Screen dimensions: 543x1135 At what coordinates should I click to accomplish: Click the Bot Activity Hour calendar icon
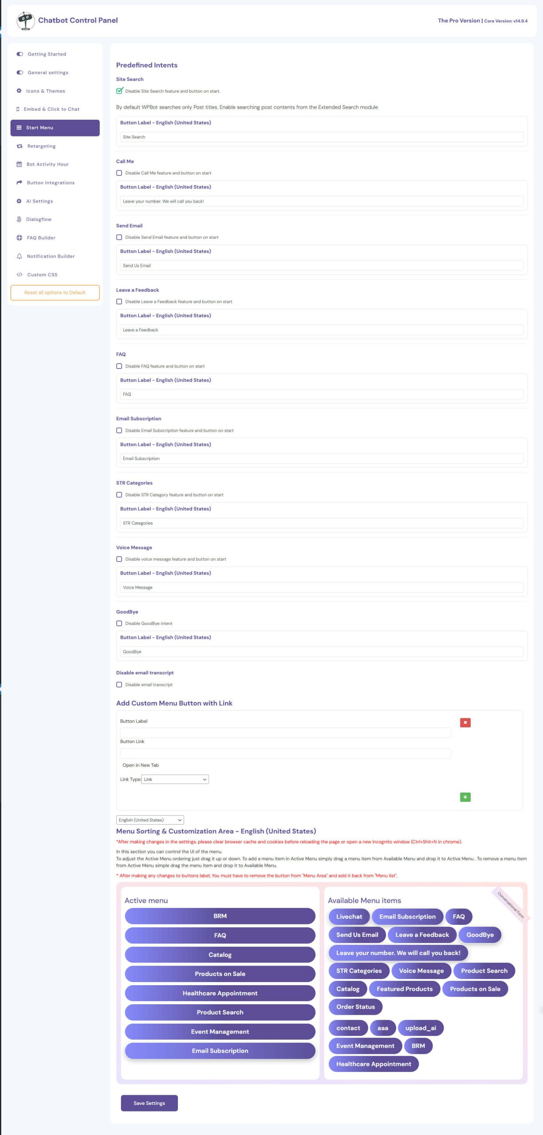click(19, 164)
